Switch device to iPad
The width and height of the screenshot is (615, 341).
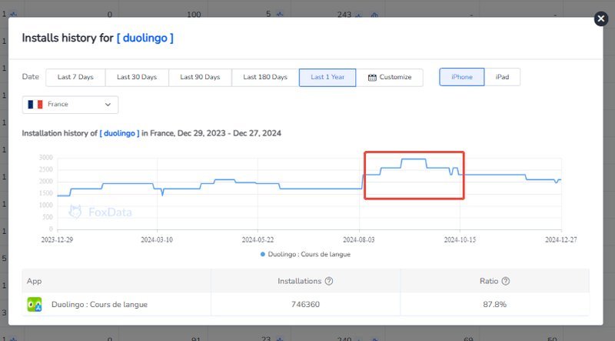click(502, 77)
